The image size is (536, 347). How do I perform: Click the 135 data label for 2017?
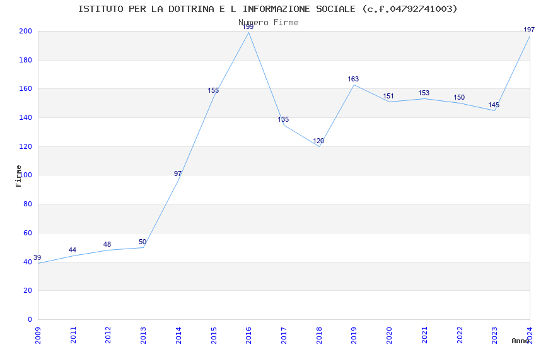(x=283, y=119)
